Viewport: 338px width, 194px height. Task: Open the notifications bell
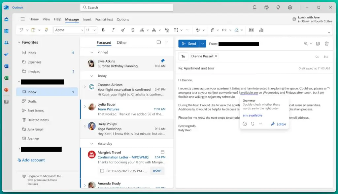click(x=254, y=7)
